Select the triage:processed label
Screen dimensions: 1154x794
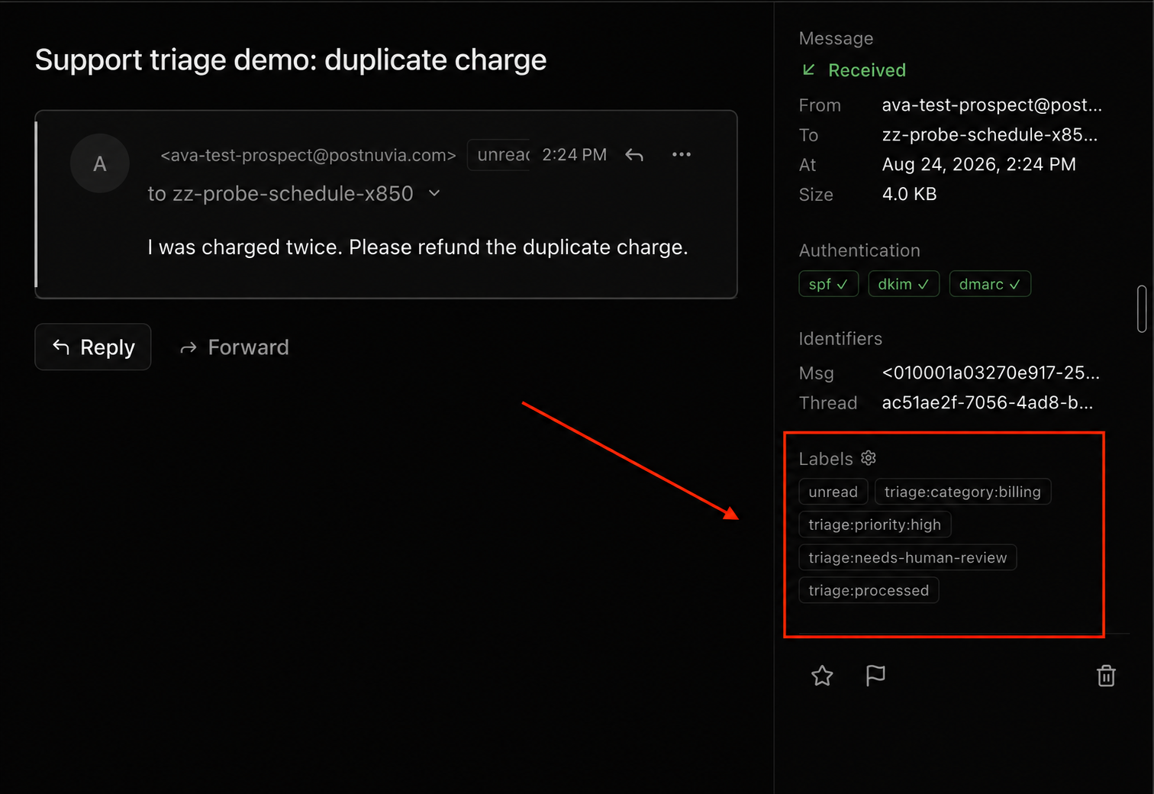click(x=869, y=590)
